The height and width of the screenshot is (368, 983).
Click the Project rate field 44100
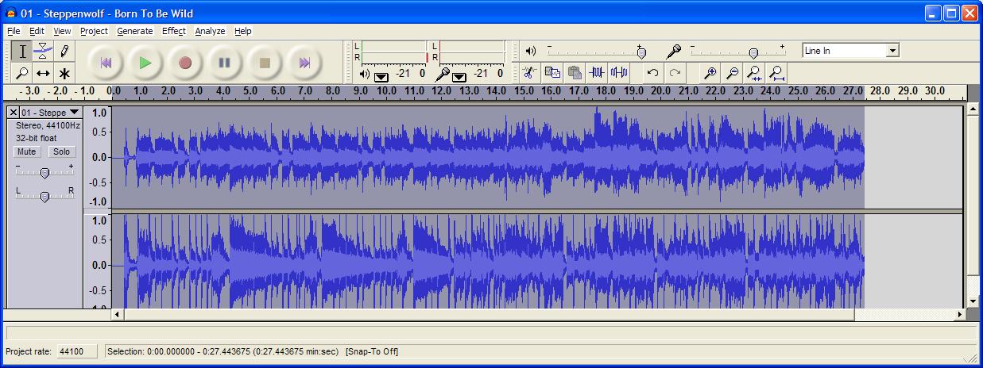pyautogui.click(x=76, y=351)
